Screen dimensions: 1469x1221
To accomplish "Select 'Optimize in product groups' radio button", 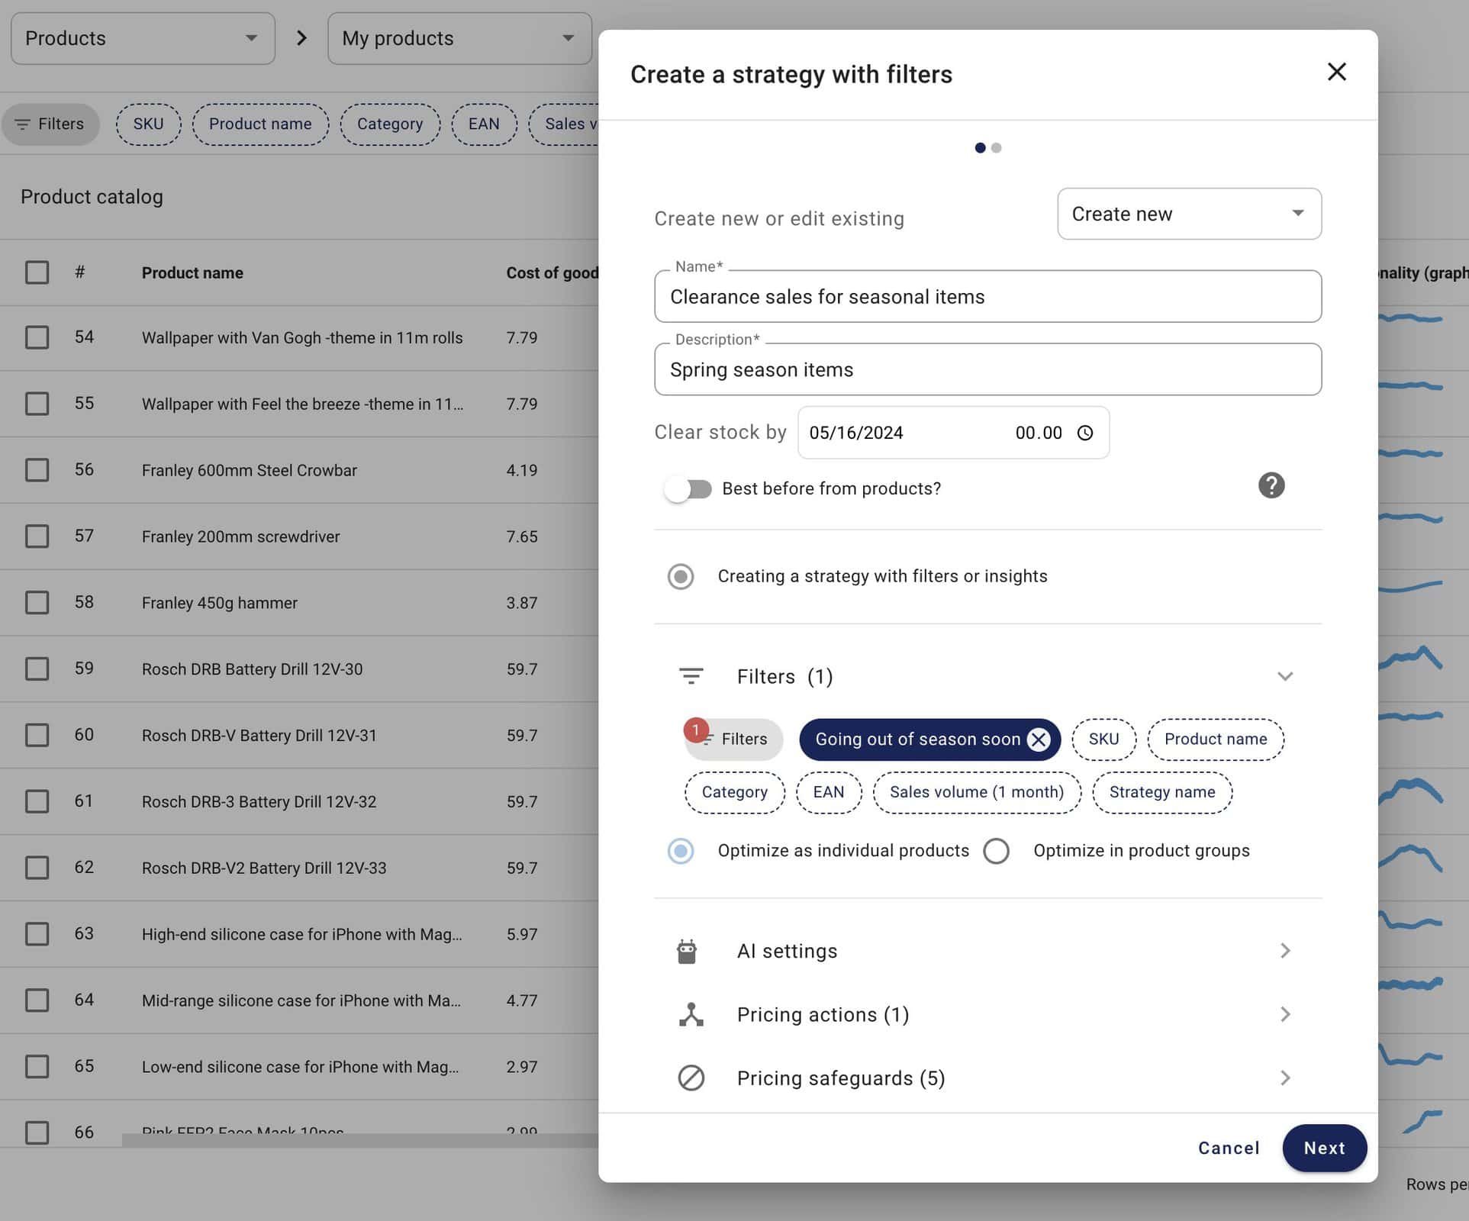I will click(997, 852).
